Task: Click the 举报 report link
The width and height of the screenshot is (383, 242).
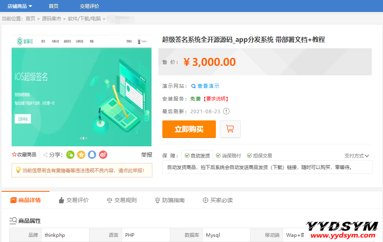Action: tap(147, 155)
